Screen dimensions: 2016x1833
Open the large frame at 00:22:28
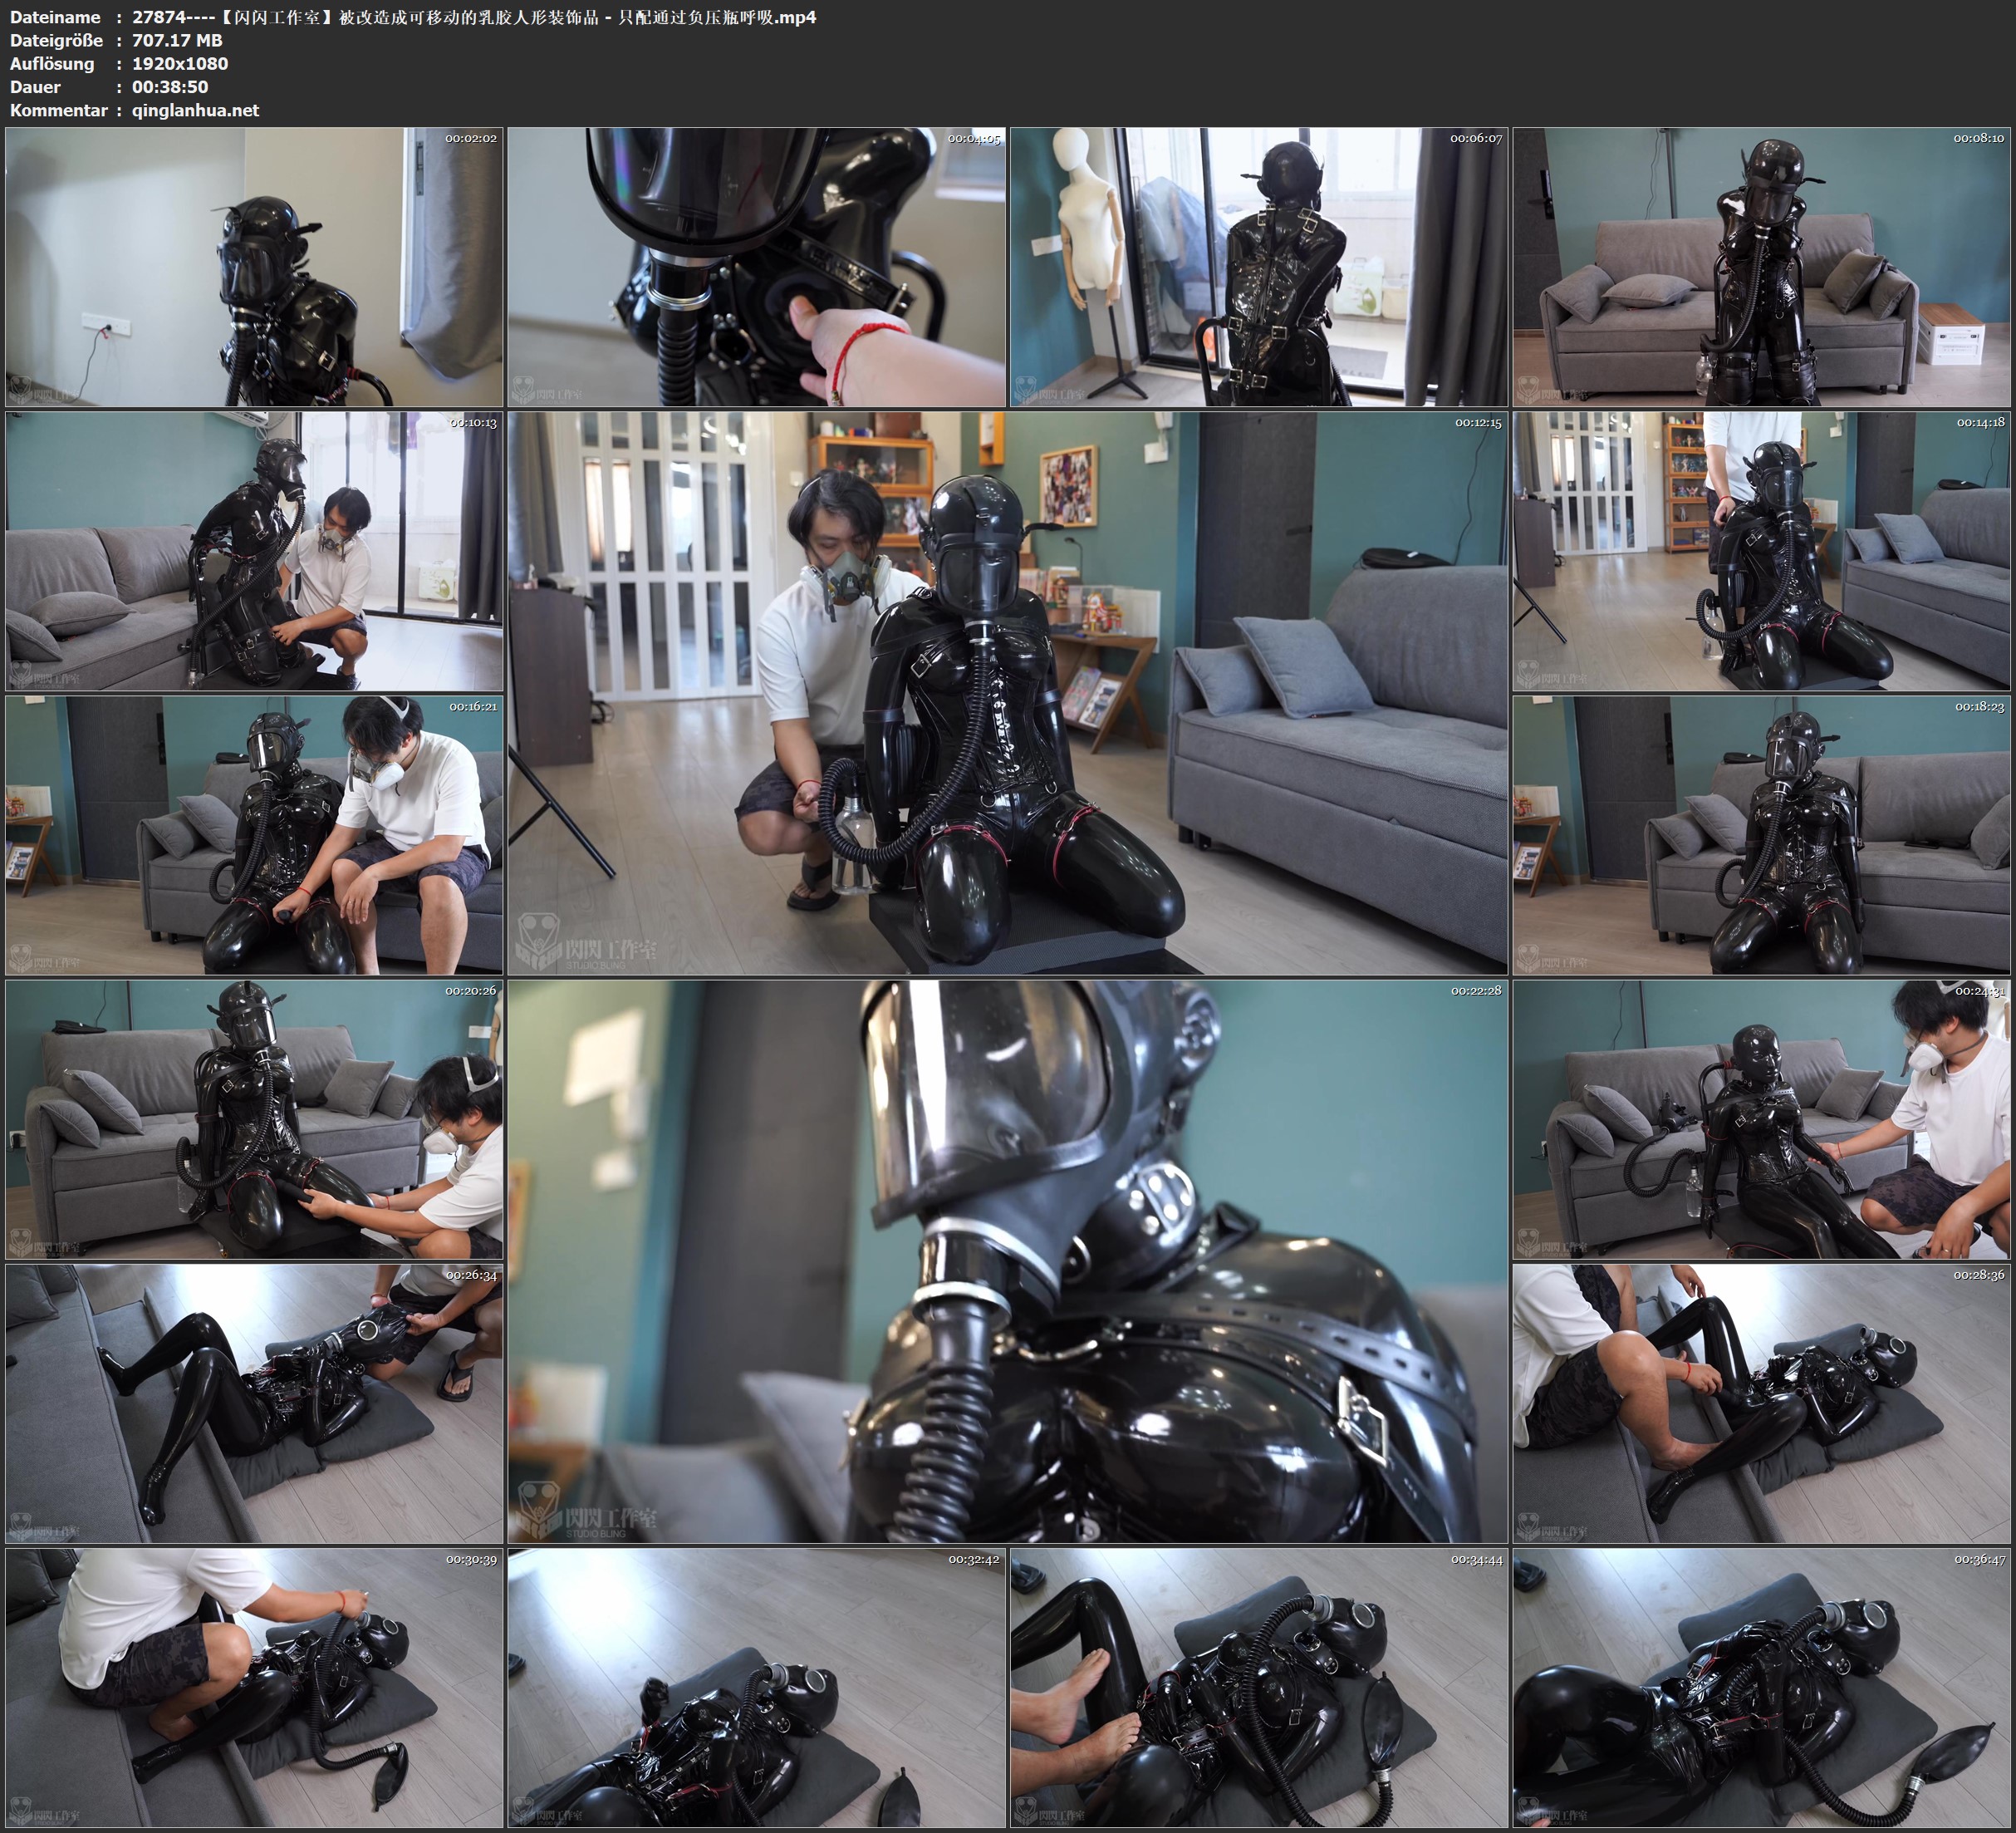[1007, 1260]
